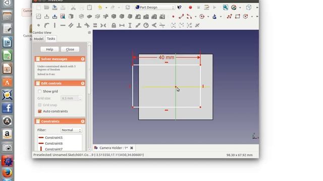Screen dimensions: 323x181
Task: Select the Create Point sketch tool
Action: tap(173, 17)
